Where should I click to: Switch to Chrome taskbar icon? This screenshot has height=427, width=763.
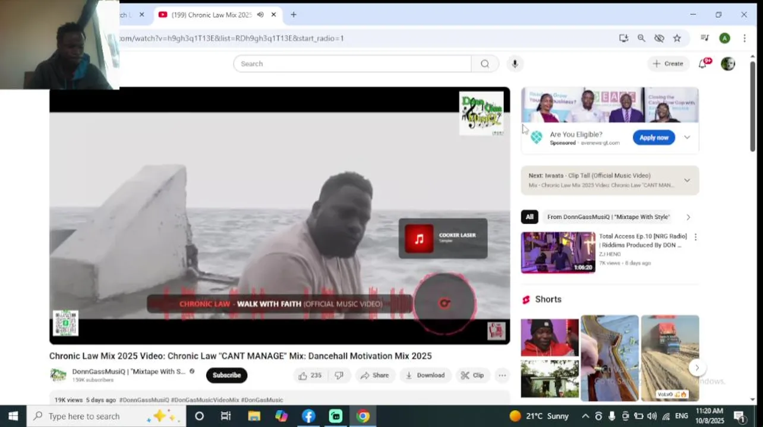pos(363,416)
